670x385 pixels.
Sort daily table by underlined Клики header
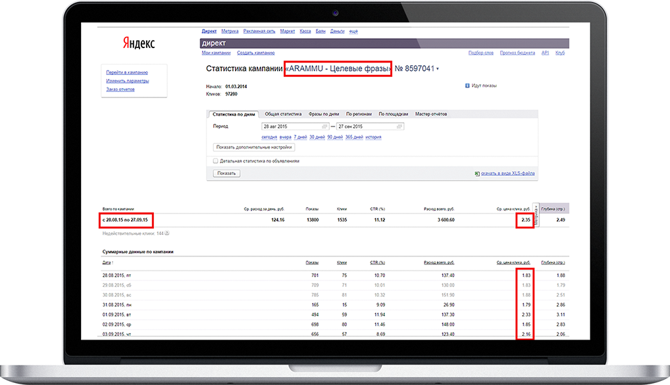pyautogui.click(x=342, y=263)
